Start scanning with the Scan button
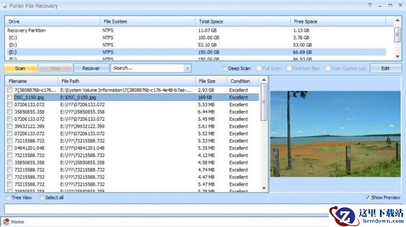The height and width of the screenshot is (227, 406). (x=20, y=68)
